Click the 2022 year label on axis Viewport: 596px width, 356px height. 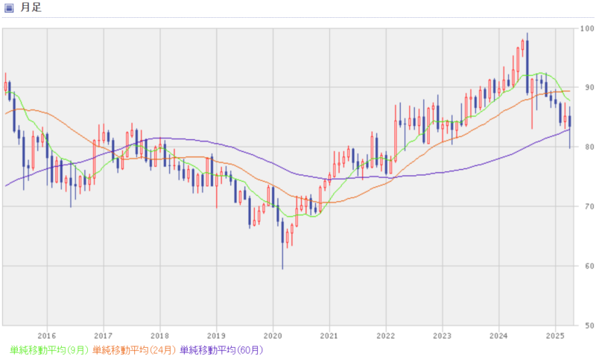coord(386,336)
